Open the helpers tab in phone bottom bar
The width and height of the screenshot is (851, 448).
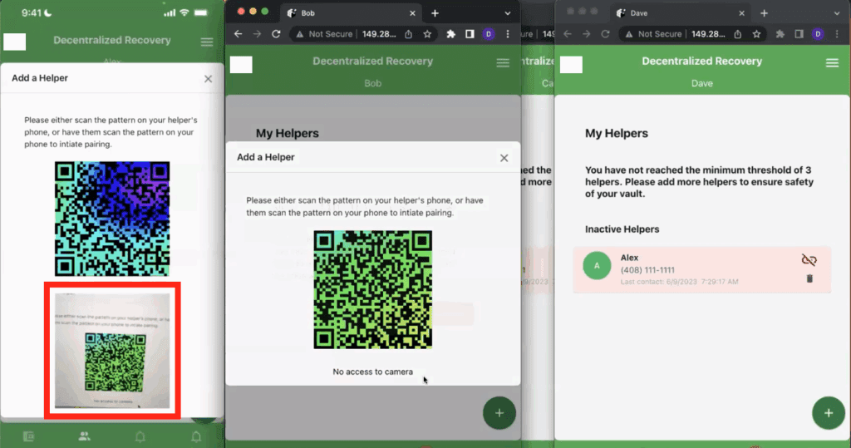point(84,436)
